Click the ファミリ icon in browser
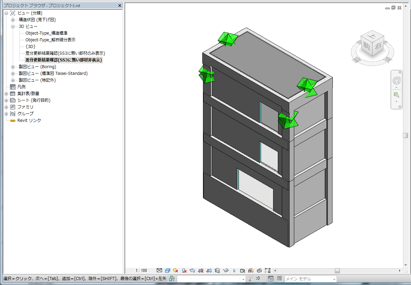 (x=13, y=107)
